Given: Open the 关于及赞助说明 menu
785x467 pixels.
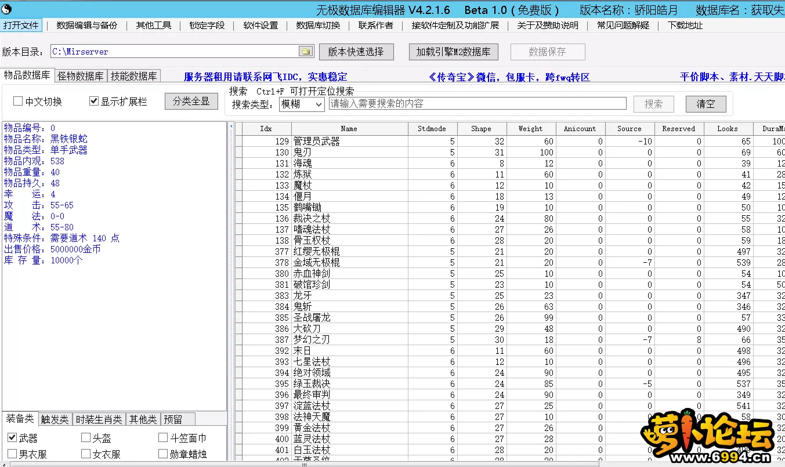Looking at the screenshot, I should (x=548, y=26).
